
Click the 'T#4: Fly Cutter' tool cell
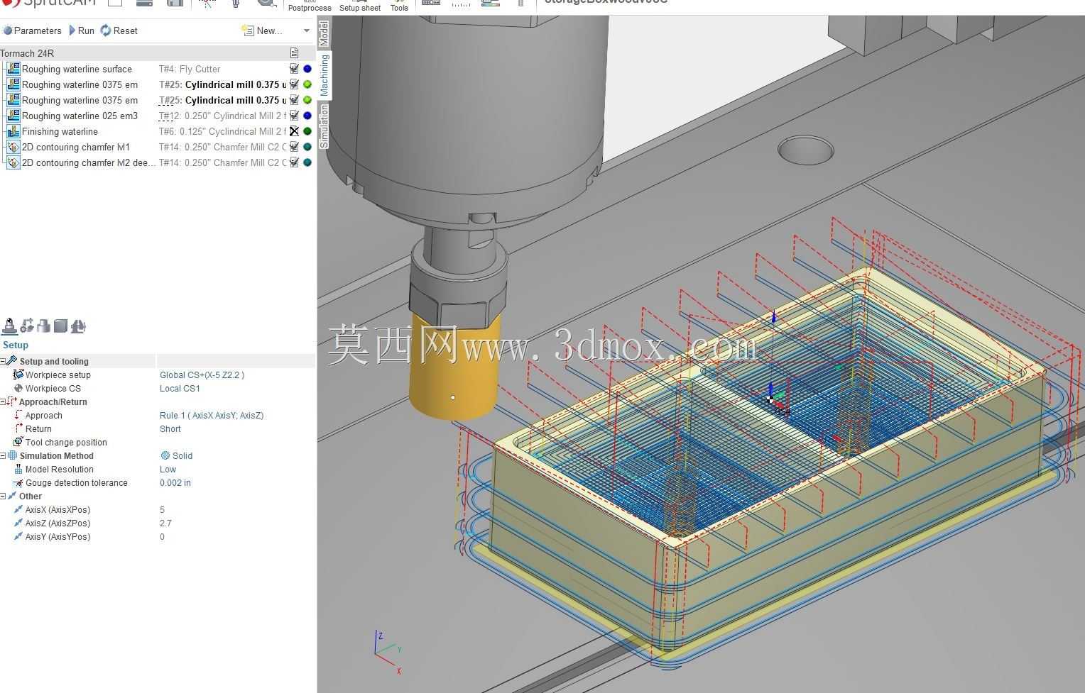(190, 69)
